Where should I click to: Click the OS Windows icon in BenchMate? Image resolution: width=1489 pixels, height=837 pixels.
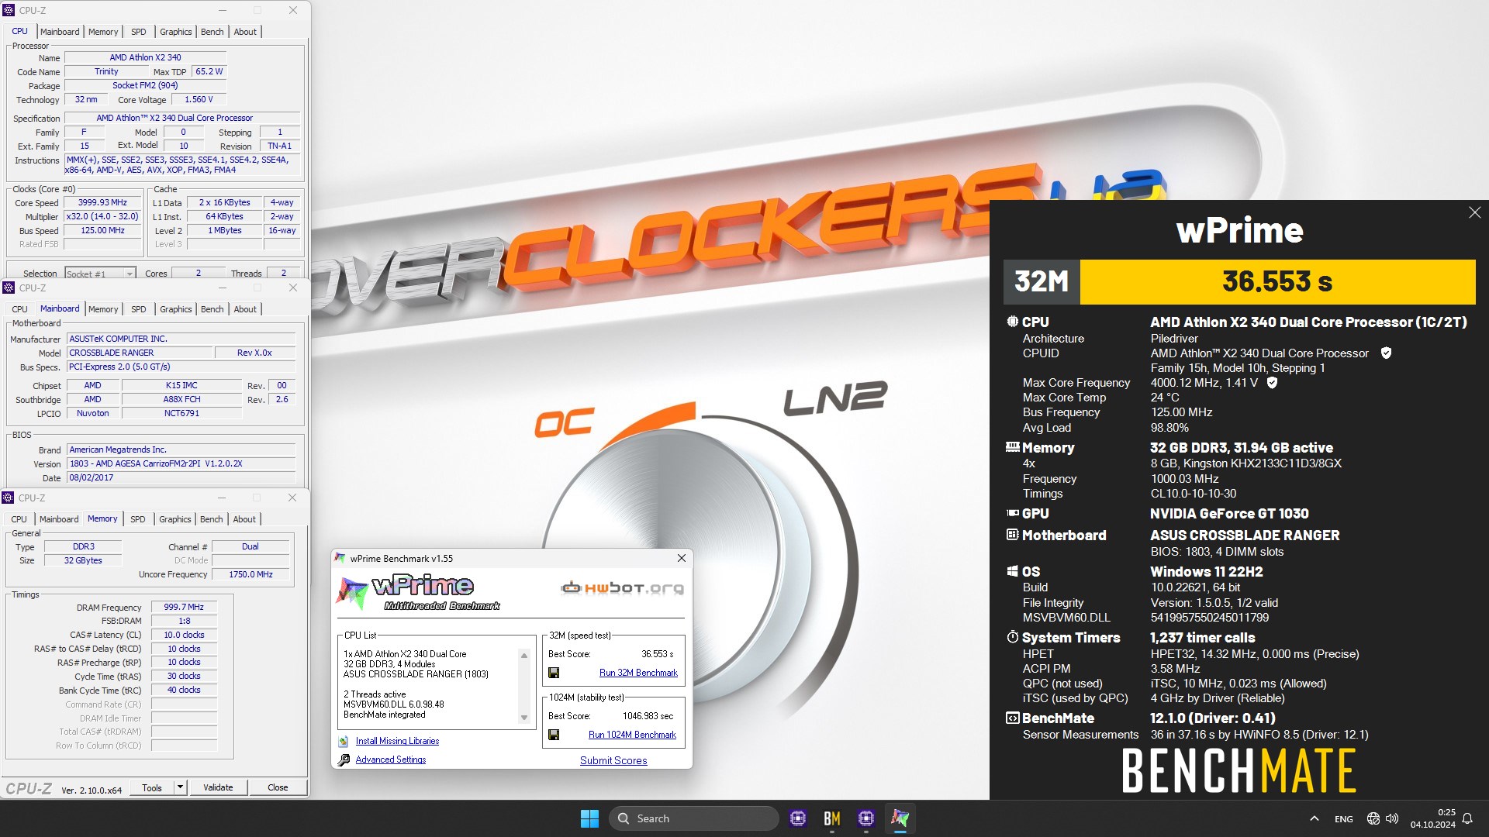point(1012,571)
